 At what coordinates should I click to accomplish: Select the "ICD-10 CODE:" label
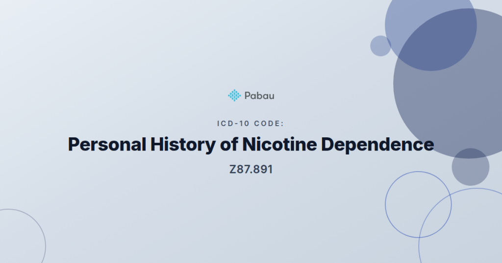point(251,124)
